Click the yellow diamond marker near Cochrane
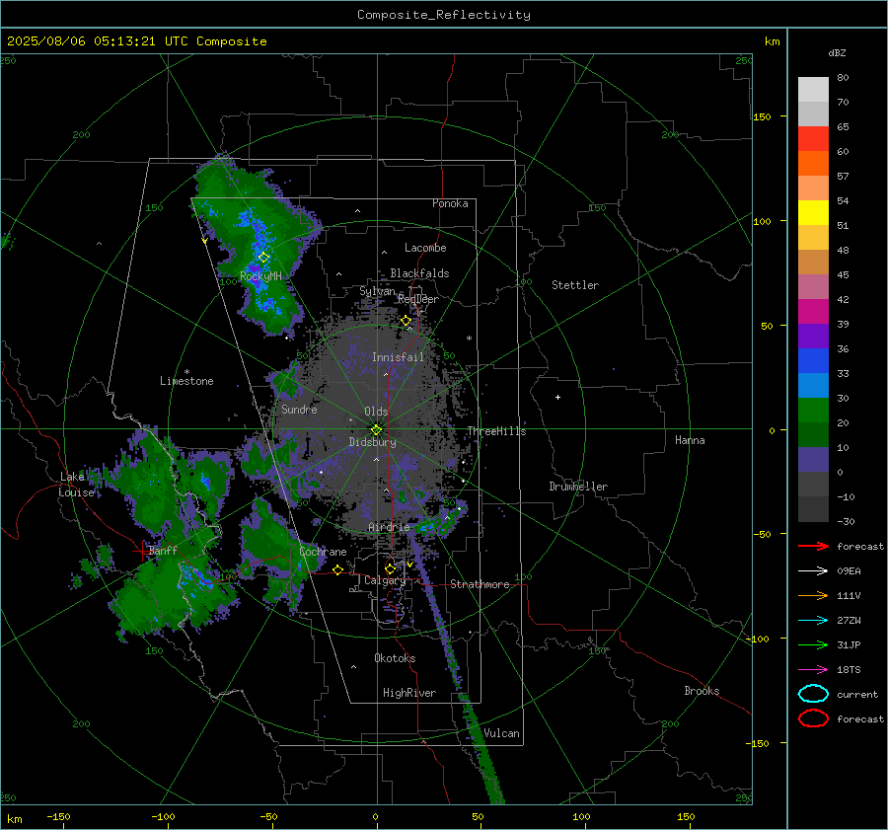 [338, 569]
